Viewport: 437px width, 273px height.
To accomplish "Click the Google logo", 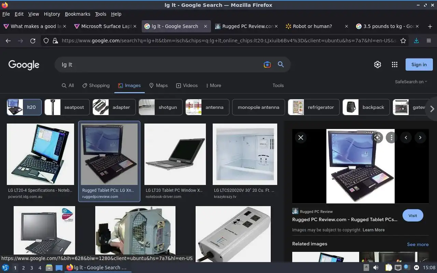I will pyautogui.click(x=24, y=65).
